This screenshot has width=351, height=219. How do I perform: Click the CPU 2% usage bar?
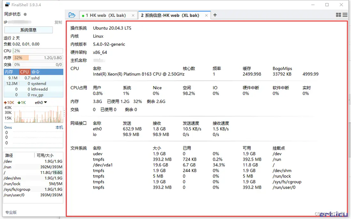(x=38, y=51)
